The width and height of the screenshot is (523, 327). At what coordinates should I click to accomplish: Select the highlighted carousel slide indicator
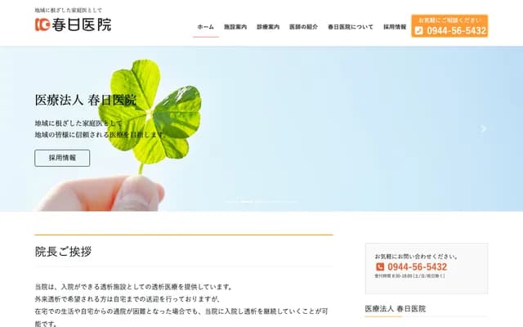[247, 202]
